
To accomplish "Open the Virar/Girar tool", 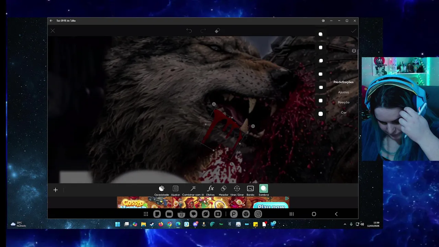I will pos(237,191).
